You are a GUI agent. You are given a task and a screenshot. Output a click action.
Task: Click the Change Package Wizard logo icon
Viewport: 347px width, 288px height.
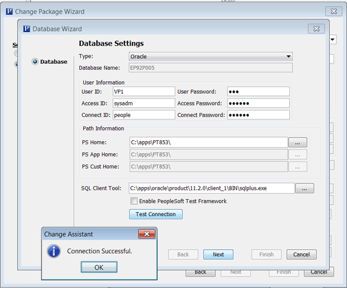coord(9,11)
